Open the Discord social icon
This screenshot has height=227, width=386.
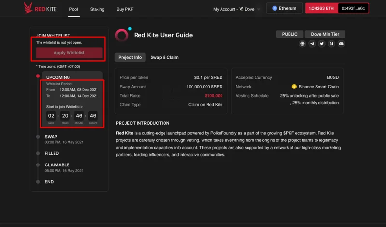tap(341, 44)
